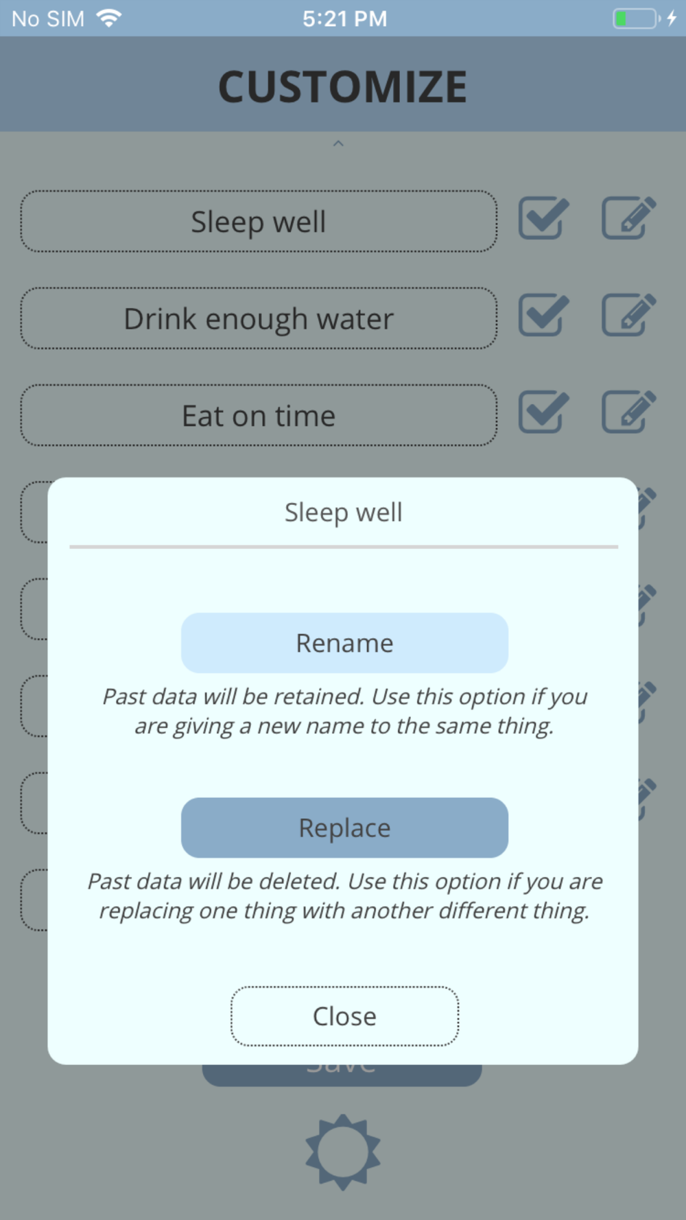Image resolution: width=686 pixels, height=1220 pixels.
Task: Select the Eat on time field
Action: click(259, 416)
